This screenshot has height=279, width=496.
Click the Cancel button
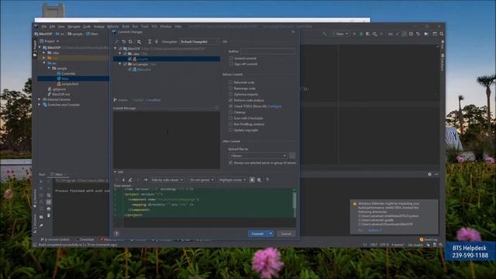point(286,233)
